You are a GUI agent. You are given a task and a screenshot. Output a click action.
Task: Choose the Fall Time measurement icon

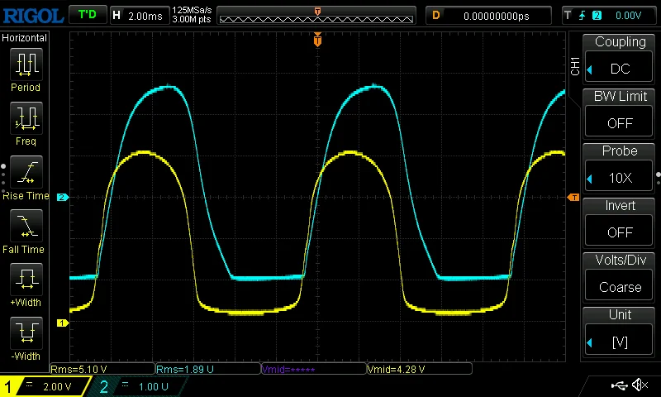pyautogui.click(x=26, y=226)
